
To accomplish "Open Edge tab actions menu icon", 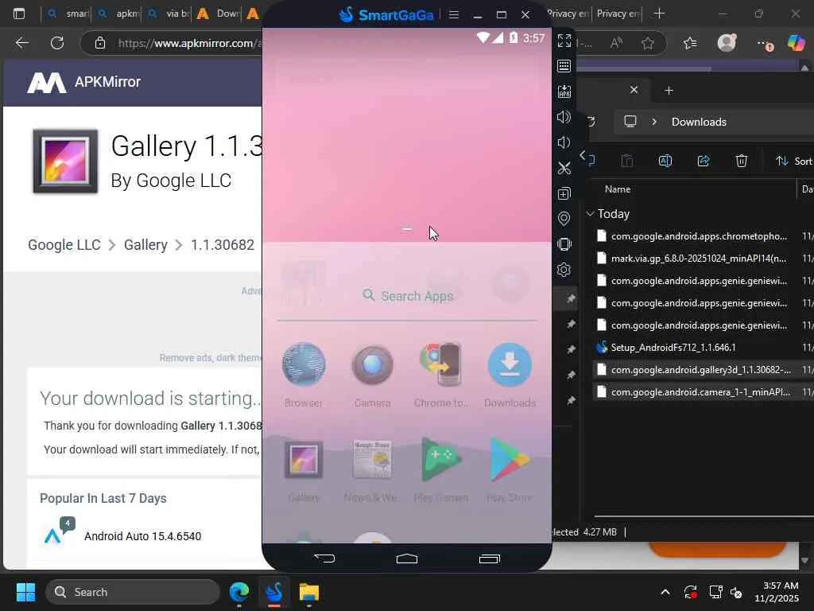I will (x=19, y=14).
